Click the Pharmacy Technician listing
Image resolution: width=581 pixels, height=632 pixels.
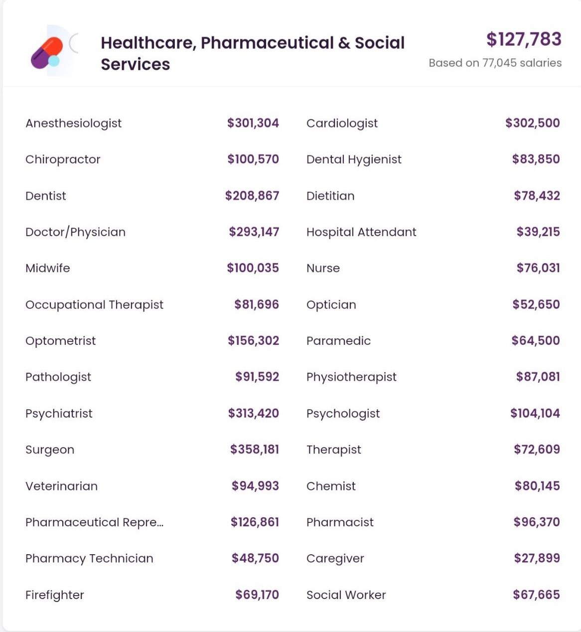89,559
